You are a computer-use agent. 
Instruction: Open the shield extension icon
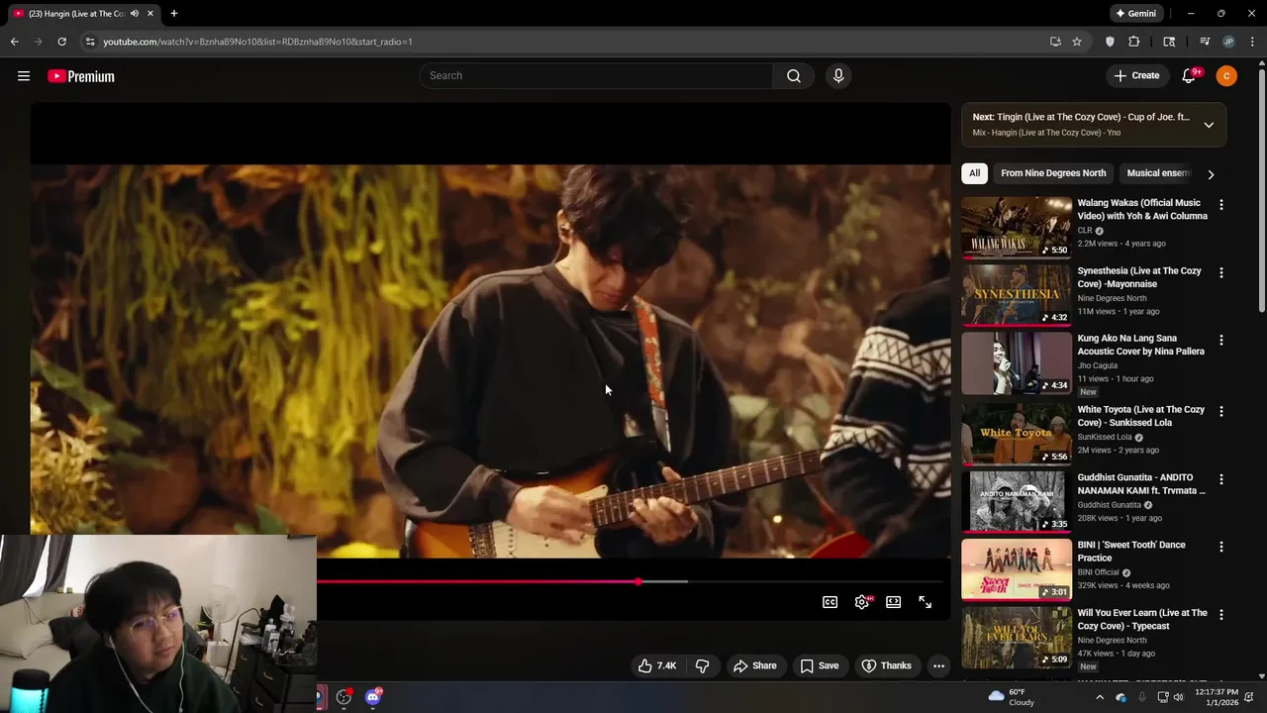click(x=1110, y=42)
